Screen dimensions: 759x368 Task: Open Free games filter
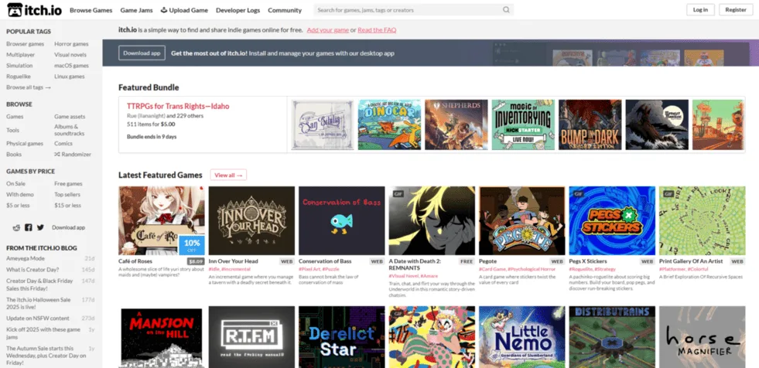pos(68,184)
